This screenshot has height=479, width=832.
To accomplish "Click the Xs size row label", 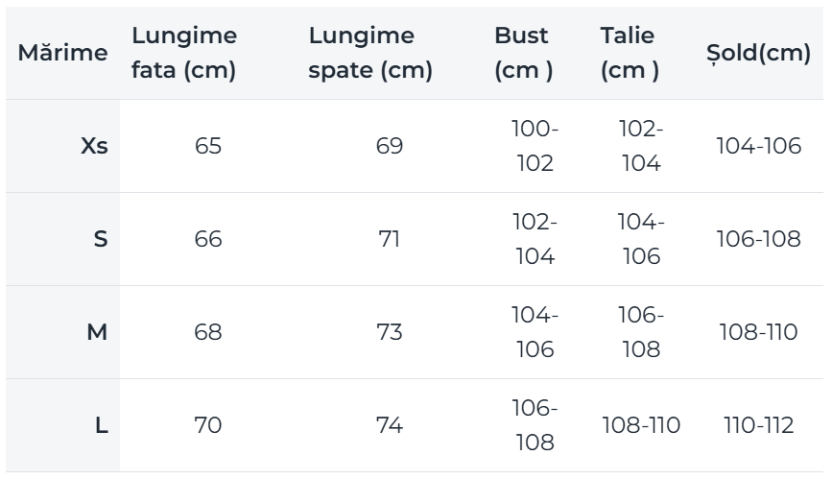I will 94,146.
